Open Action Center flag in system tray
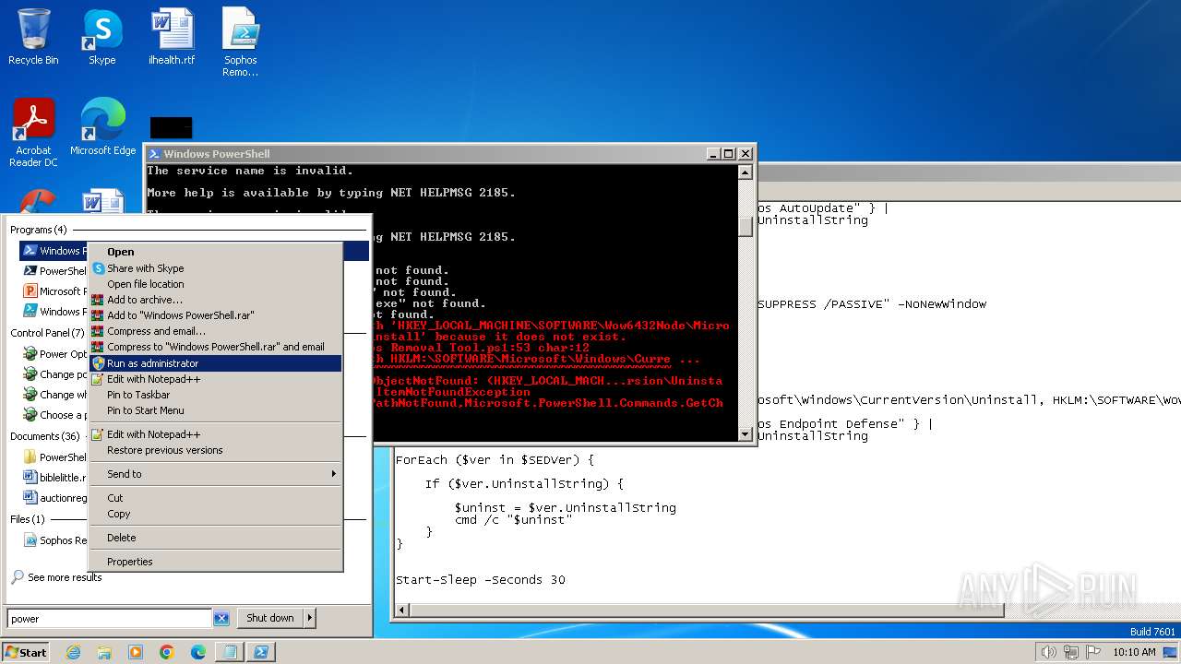Viewport: 1181px width, 664px height. [x=1092, y=652]
